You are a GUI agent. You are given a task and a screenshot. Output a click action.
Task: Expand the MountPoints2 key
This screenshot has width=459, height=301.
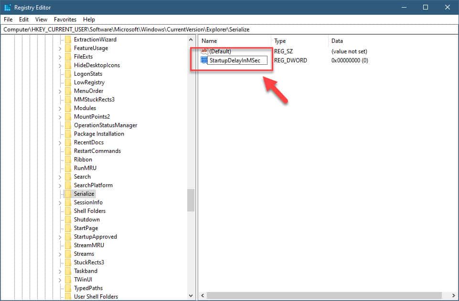pos(60,117)
